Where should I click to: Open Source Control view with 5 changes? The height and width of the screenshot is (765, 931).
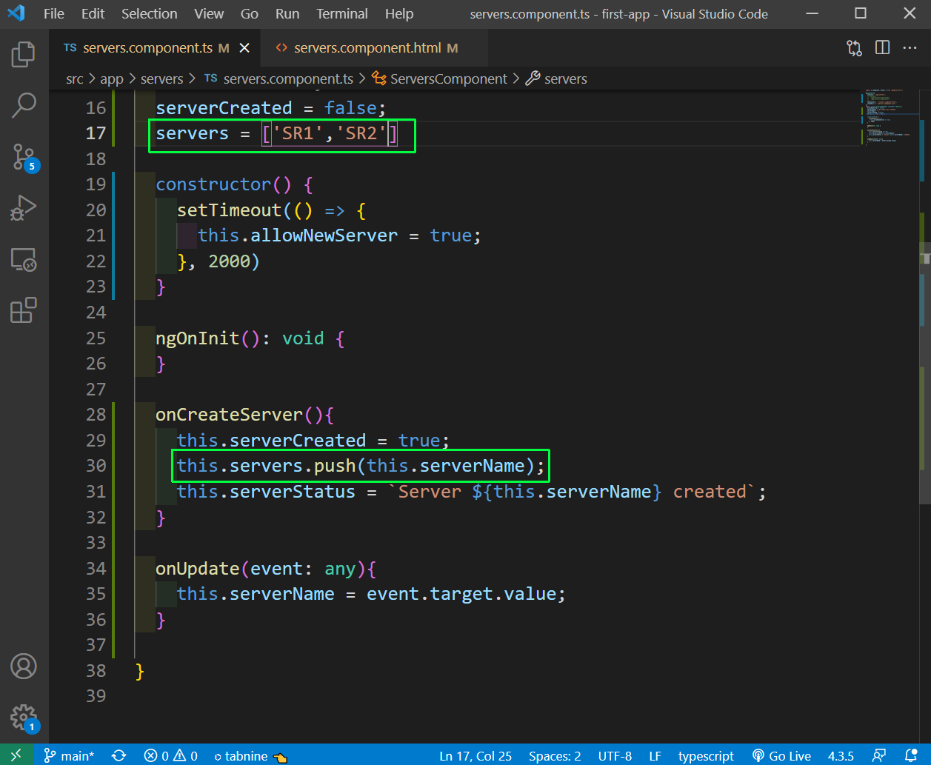24,157
